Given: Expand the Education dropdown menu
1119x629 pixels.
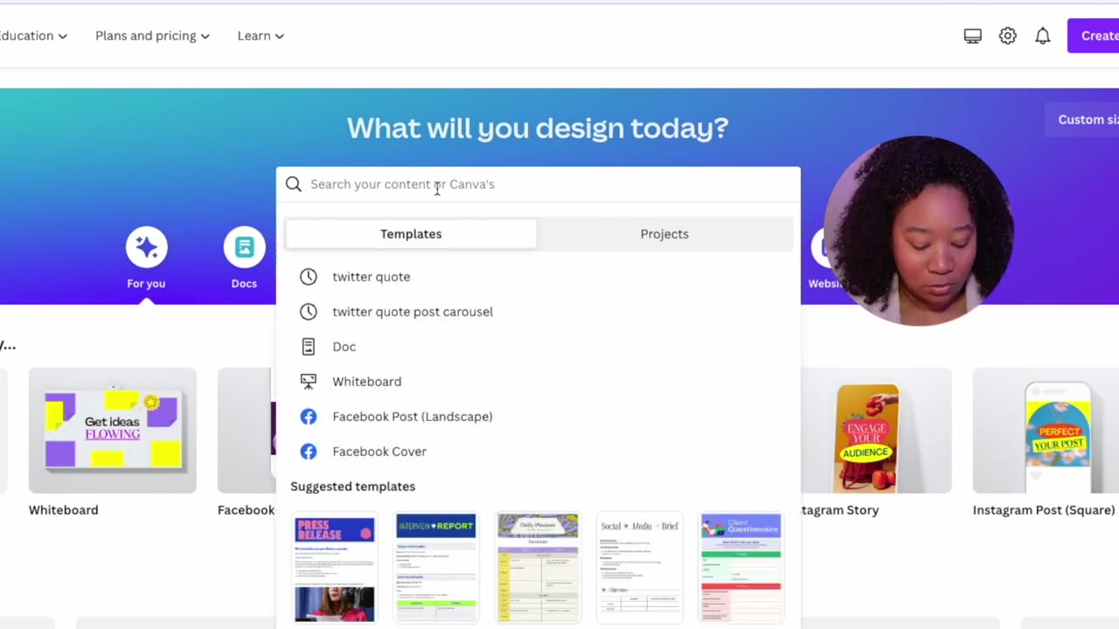Looking at the screenshot, I should point(31,36).
